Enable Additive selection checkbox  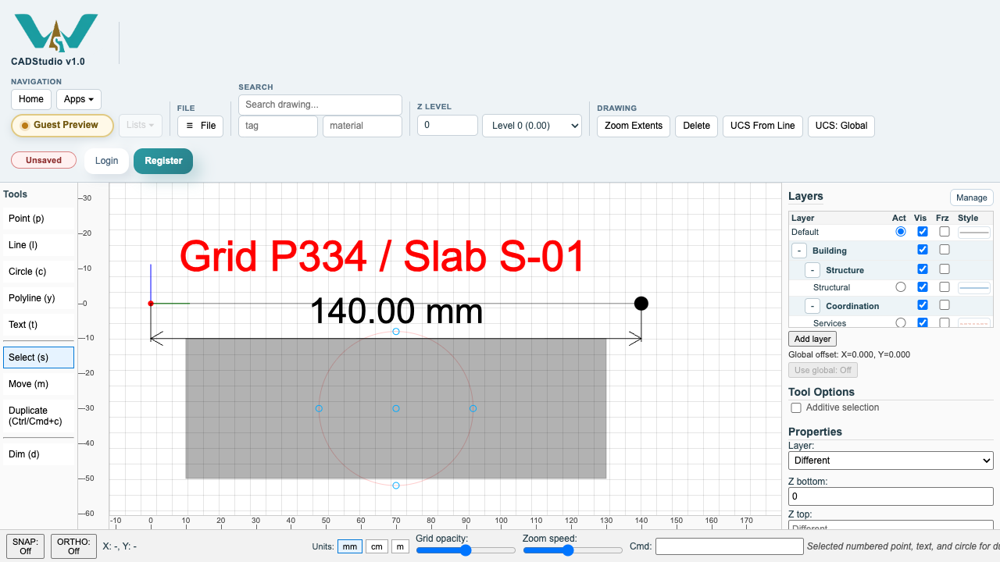pos(796,407)
